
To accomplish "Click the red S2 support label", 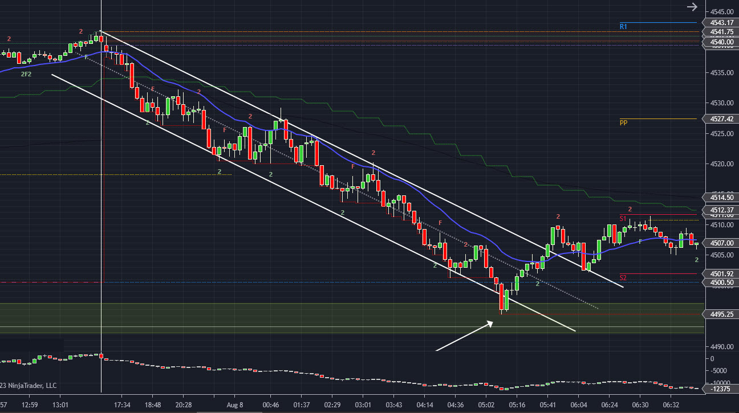I will pos(623,277).
